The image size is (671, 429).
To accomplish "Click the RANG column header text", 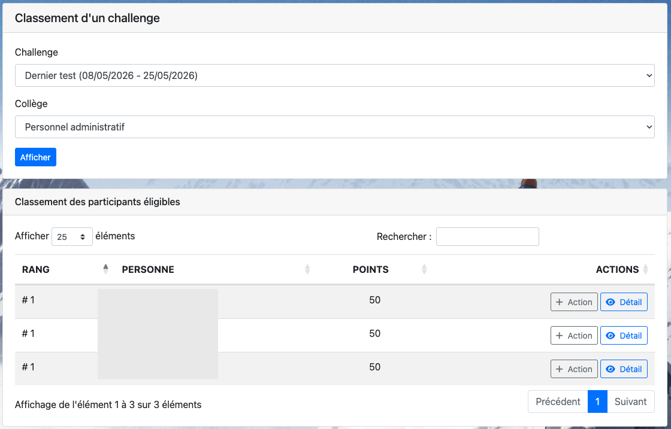I will pyautogui.click(x=36, y=270).
